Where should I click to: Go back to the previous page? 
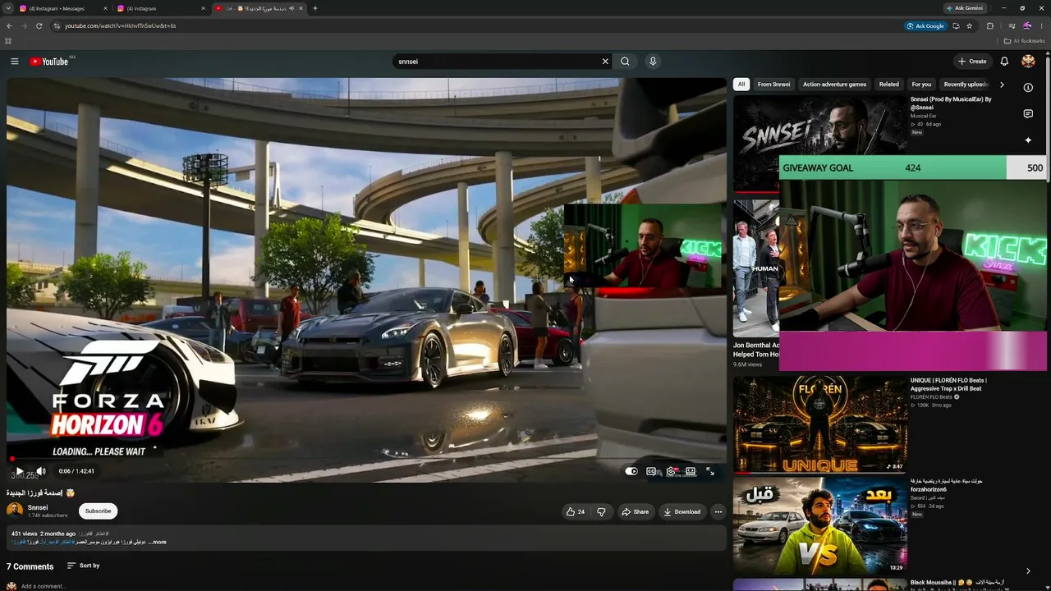8,25
